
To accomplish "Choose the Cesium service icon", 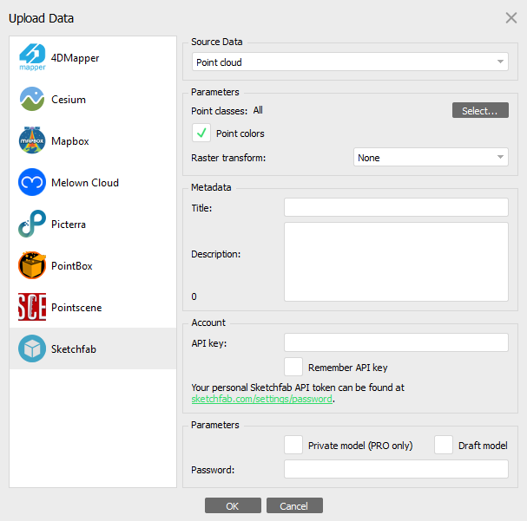I will pyautogui.click(x=32, y=99).
